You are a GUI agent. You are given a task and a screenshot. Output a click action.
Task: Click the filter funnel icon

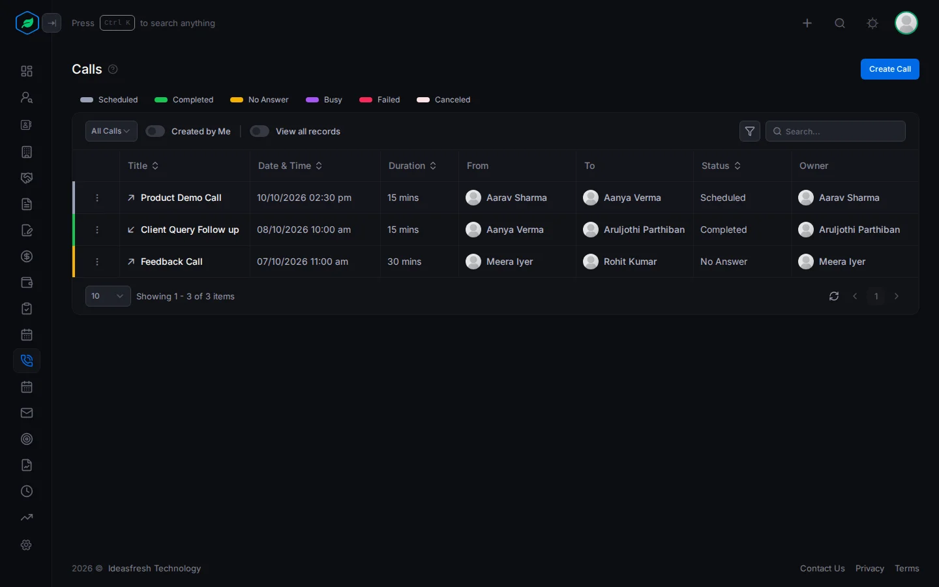point(750,131)
